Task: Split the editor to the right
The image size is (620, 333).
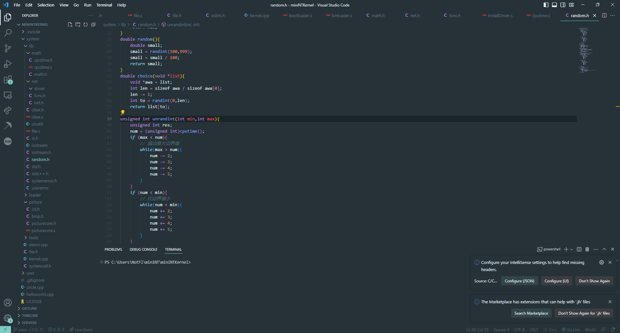Action: click(x=604, y=15)
